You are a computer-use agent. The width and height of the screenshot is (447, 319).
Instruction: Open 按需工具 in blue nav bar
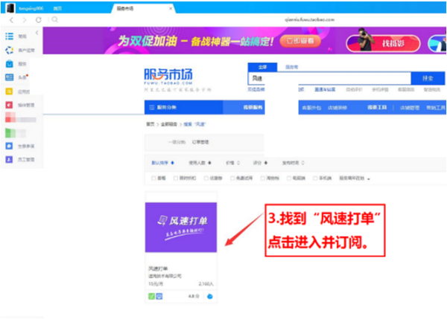[x=377, y=107]
